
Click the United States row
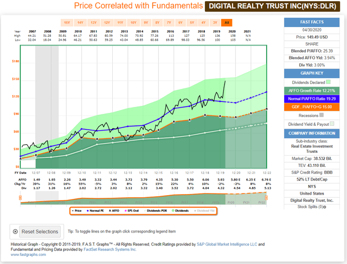point(312,194)
